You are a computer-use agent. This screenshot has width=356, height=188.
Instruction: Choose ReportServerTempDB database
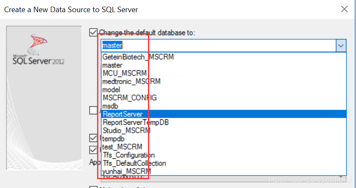click(x=224, y=122)
